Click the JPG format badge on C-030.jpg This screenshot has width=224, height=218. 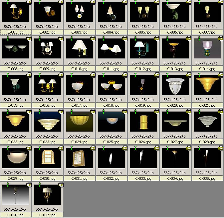(61, 148)
